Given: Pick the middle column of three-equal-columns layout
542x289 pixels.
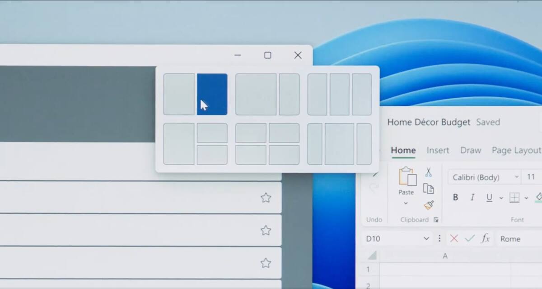Looking at the screenshot, I should 340,95.
